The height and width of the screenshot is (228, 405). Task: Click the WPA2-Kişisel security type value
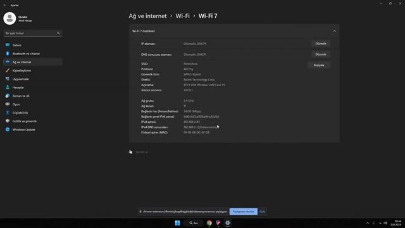click(192, 74)
